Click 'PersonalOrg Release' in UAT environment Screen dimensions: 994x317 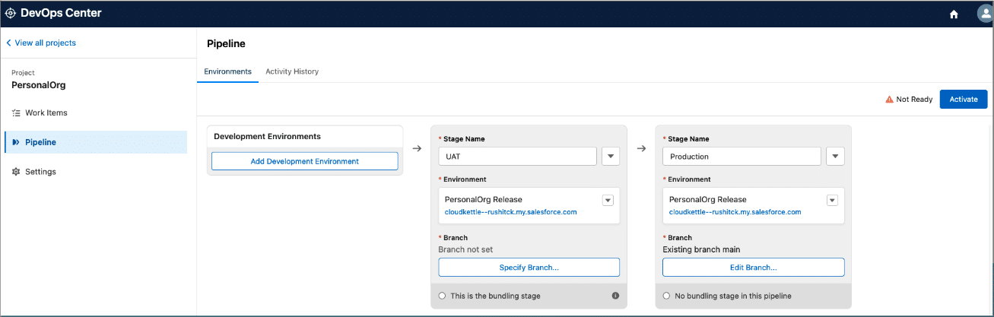point(484,200)
